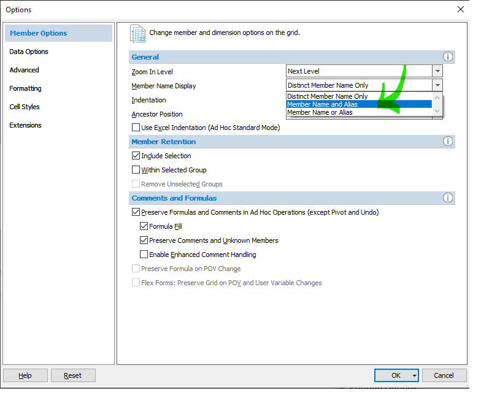Check Within Selected Group checkbox
The height and width of the screenshot is (395, 481).
136,169
